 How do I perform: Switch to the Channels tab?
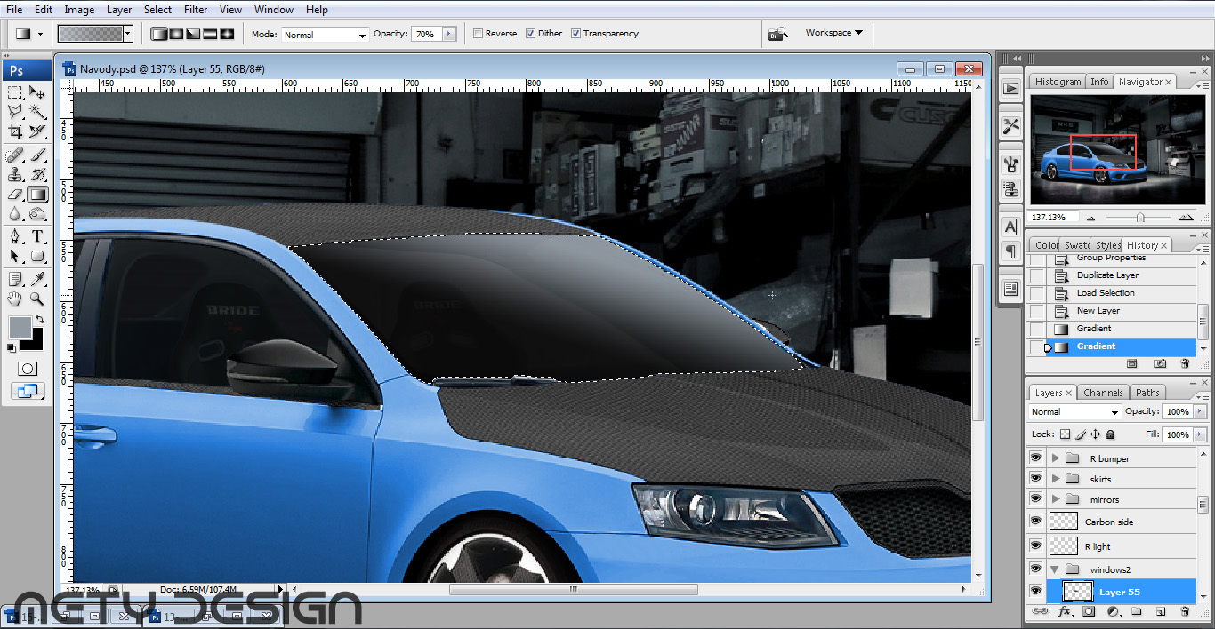(1103, 393)
